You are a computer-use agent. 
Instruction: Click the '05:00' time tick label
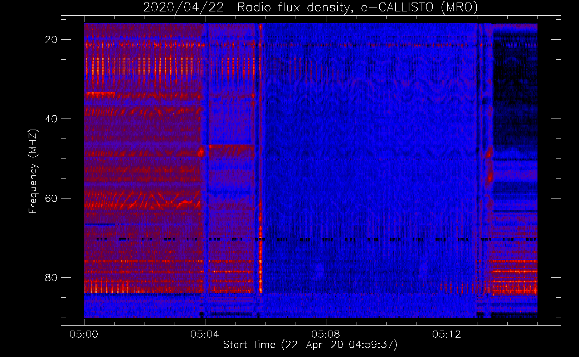tap(84, 335)
